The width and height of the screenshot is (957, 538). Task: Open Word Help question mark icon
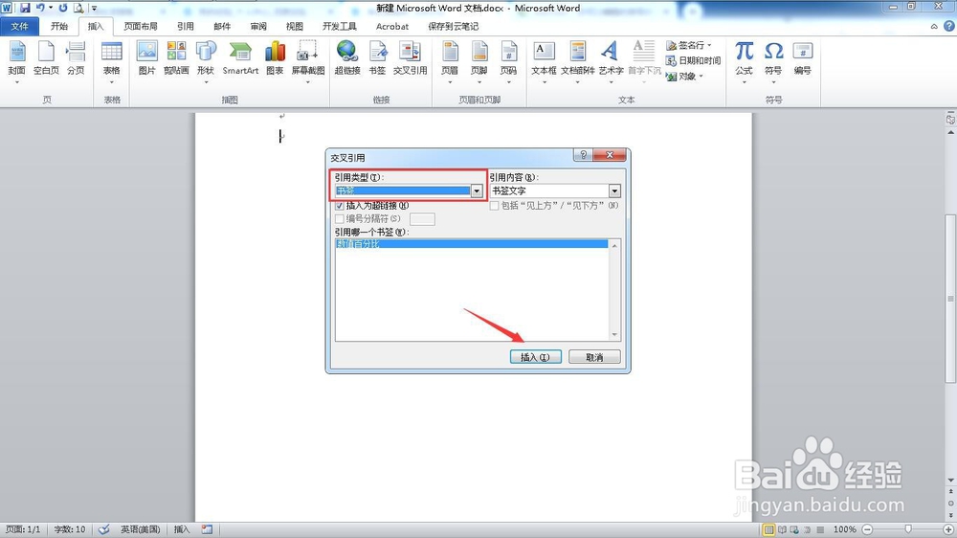coord(949,26)
